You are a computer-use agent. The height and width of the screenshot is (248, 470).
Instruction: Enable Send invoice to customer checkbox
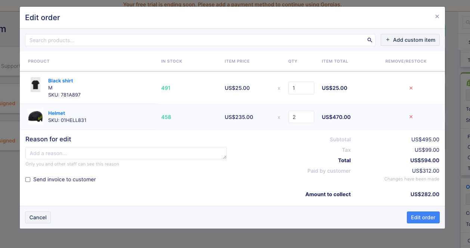click(28, 180)
